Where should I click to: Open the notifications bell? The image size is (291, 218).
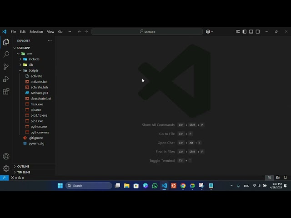286,178
